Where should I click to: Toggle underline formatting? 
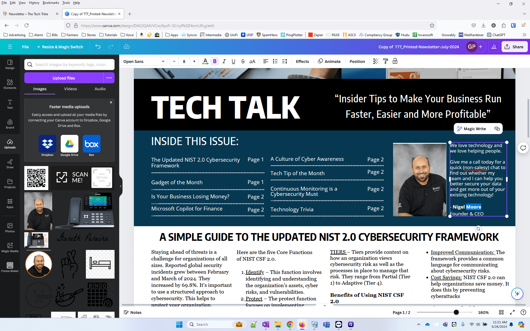234,61
